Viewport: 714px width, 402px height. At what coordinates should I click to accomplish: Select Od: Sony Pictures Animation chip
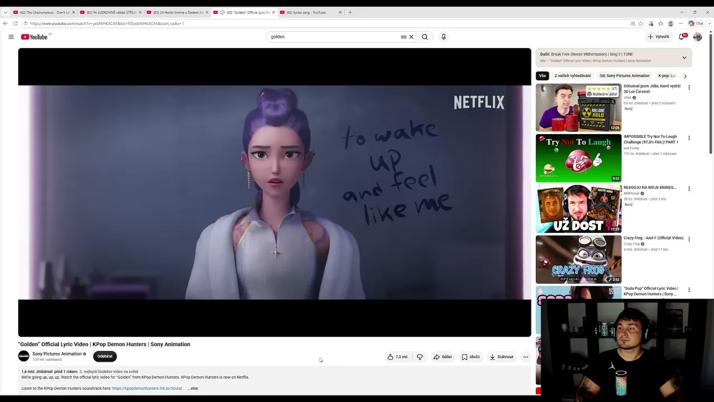(x=624, y=76)
